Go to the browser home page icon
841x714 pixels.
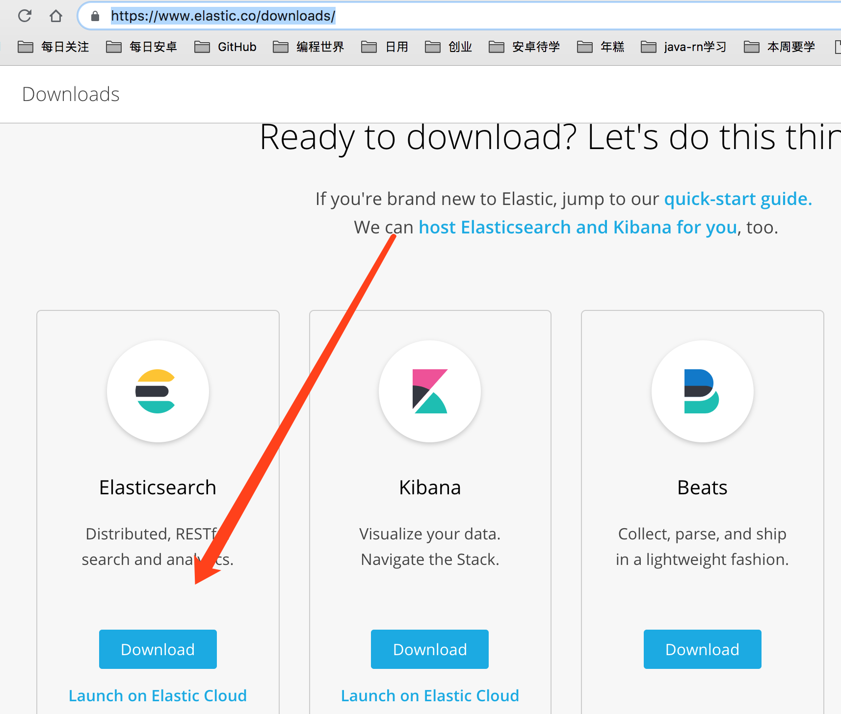coord(56,16)
